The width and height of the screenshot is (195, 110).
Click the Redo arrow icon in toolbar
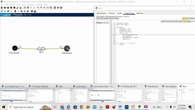click(x=34, y=8)
